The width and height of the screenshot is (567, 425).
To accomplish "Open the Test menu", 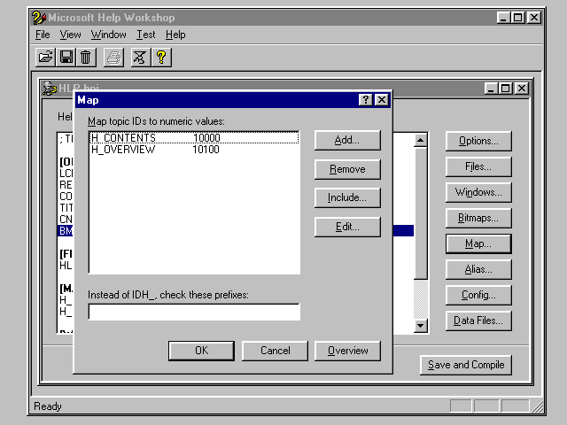I will [x=145, y=35].
